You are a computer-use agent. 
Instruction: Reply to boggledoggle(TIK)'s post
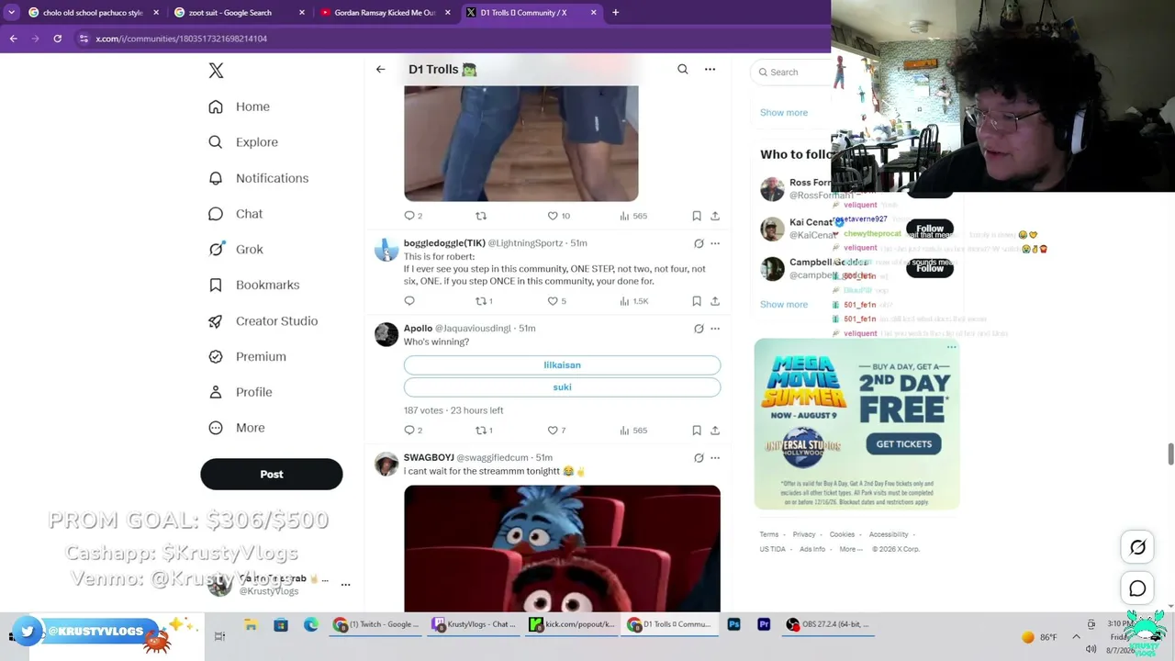pyautogui.click(x=409, y=300)
